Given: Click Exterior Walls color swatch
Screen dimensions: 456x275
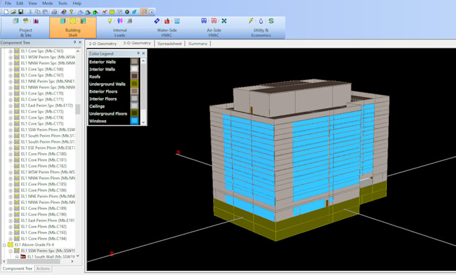Looking at the screenshot, I should coord(134,62).
